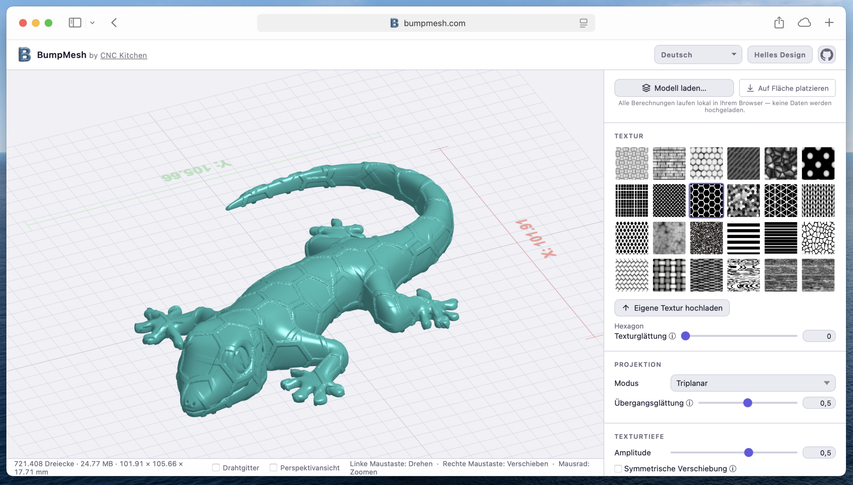Click Eigene Textur hochladen button

pos(672,308)
